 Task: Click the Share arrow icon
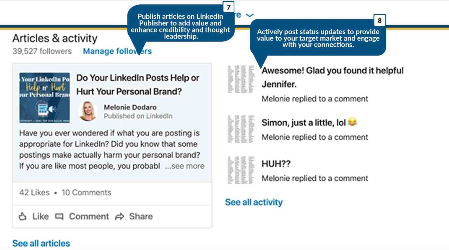pos(119,216)
